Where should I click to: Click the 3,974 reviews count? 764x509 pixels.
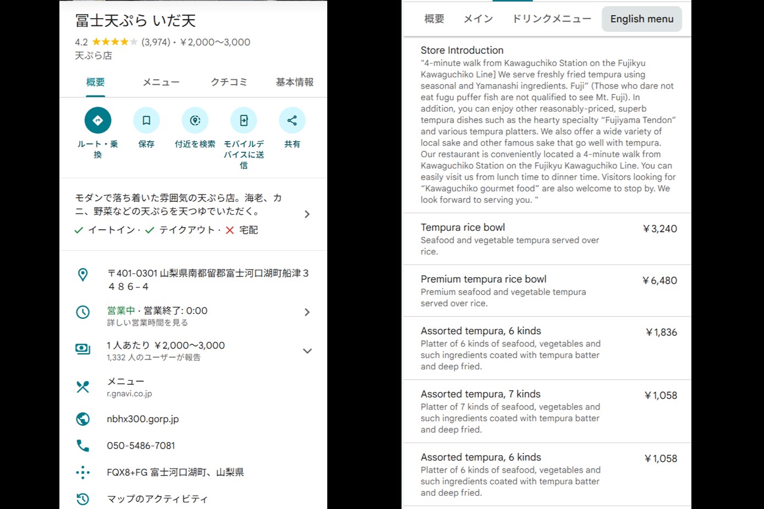pyautogui.click(x=156, y=42)
